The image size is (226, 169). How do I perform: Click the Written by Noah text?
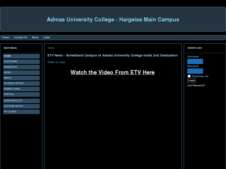pos(56,62)
